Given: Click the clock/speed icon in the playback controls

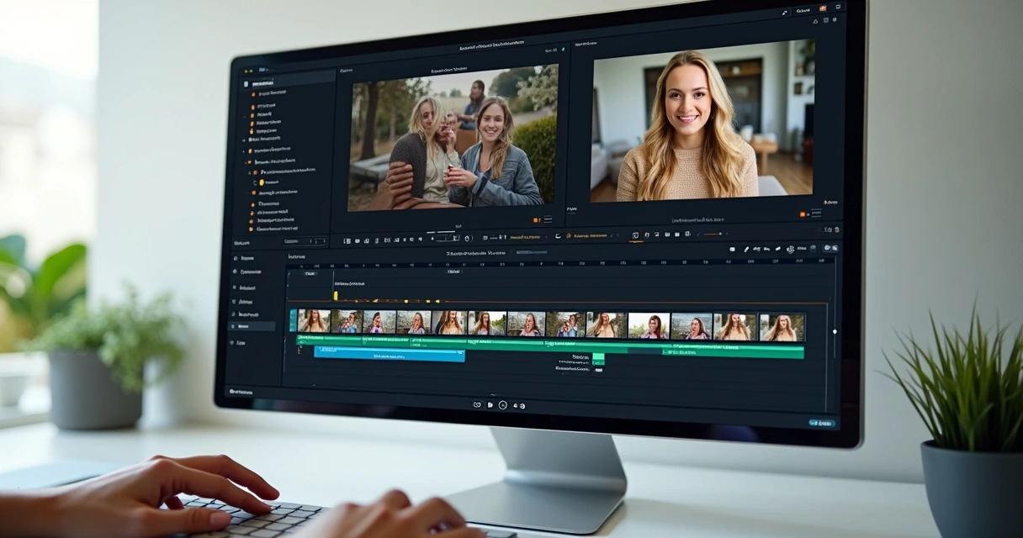Looking at the screenshot, I should (x=503, y=405).
